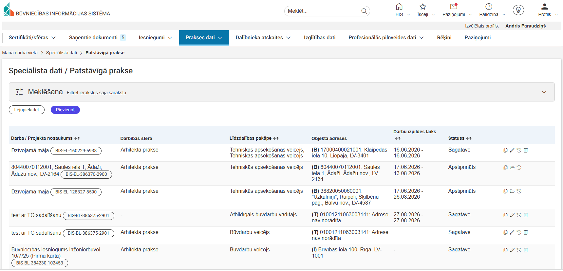
Task: Follow the Speciālista dati breadcrumb link
Action: pyautogui.click(x=62, y=53)
